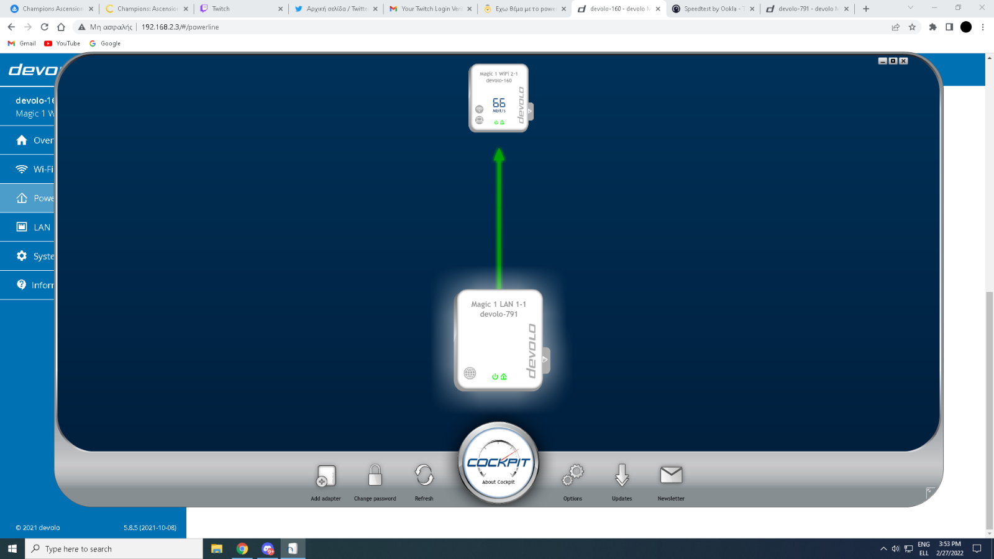Click the browser home icon

pos(61,27)
